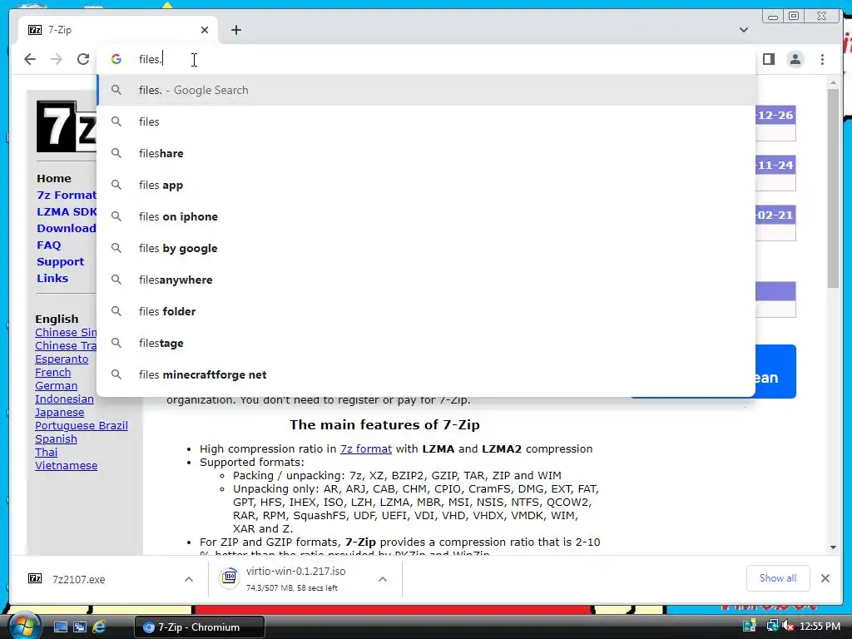Switch language to Japanese
Viewport: 852px width, 639px height.
coord(59,413)
